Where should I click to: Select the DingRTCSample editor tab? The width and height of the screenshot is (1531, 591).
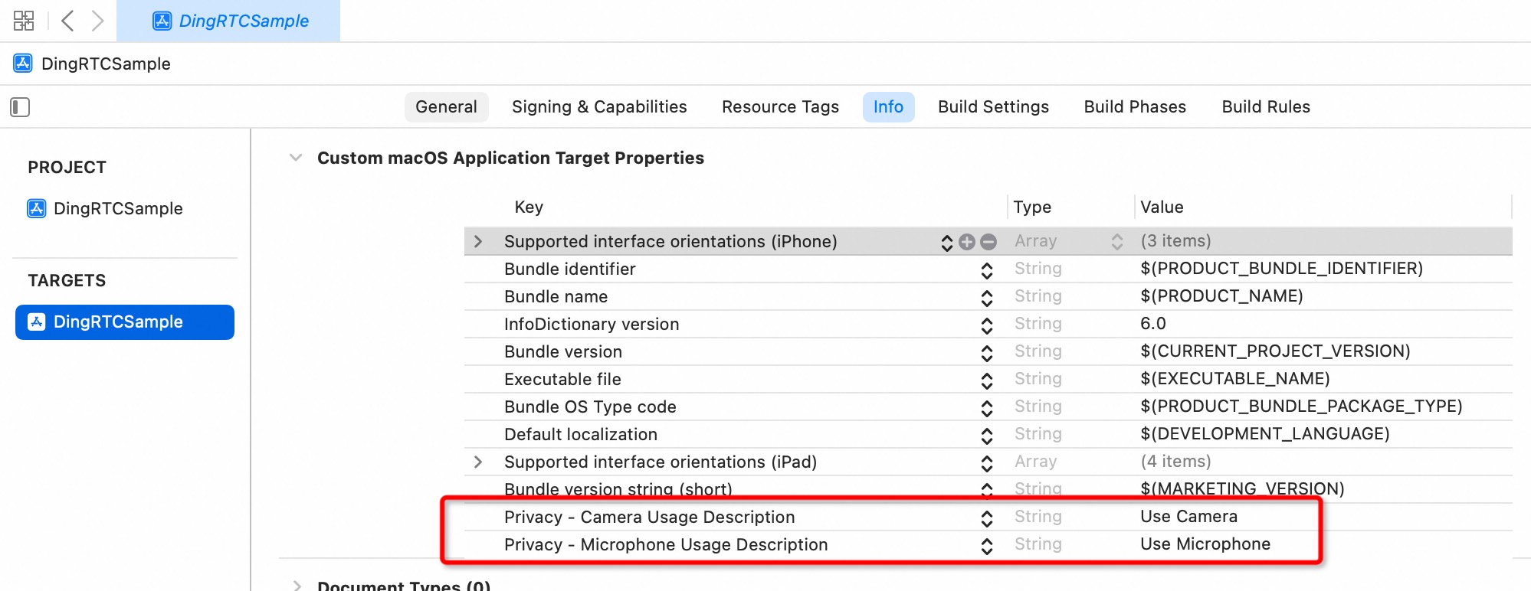coord(228,21)
